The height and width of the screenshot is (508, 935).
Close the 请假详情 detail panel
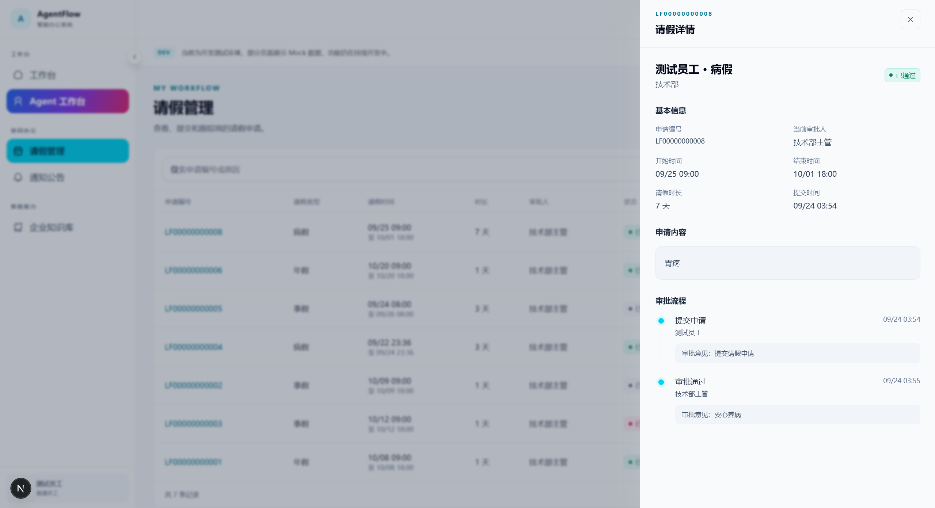(910, 19)
